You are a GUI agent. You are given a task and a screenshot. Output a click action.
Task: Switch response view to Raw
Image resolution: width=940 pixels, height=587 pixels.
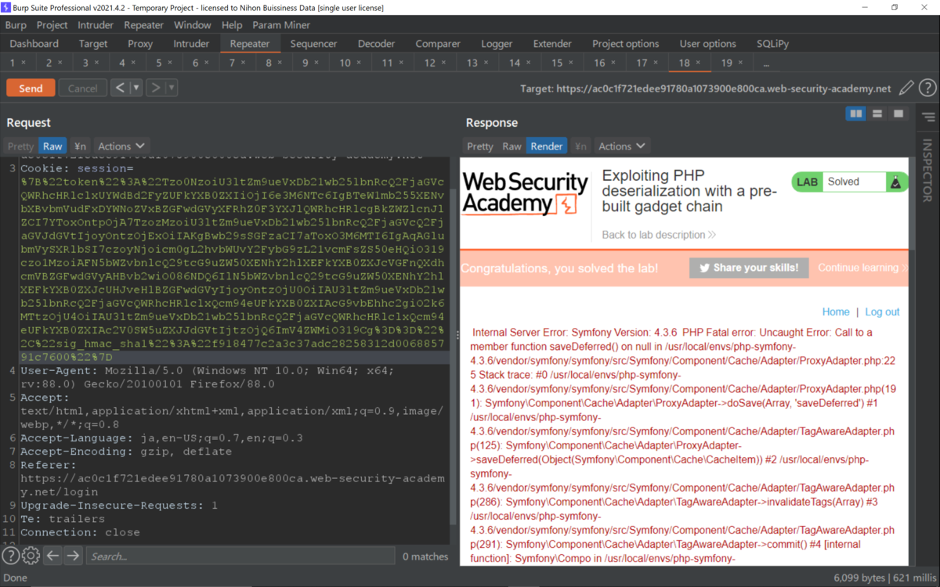coord(512,146)
